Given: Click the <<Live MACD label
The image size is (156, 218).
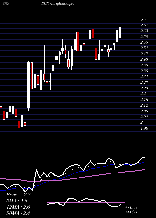Looking at the screenshot, I should tap(131, 210).
